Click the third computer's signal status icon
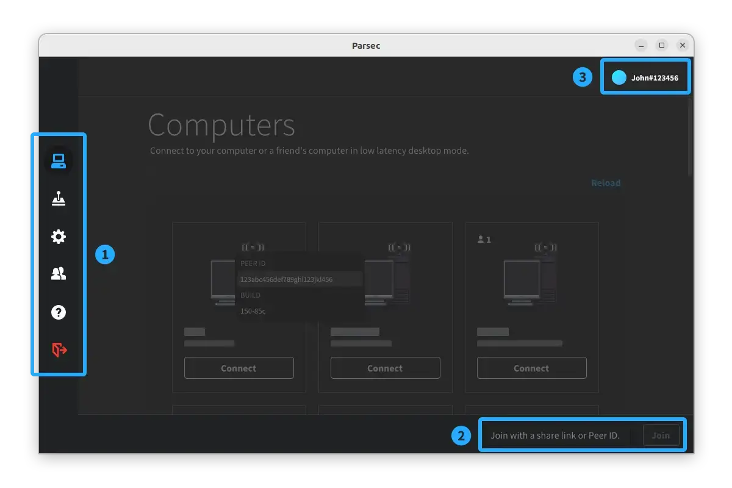The height and width of the screenshot is (488, 732). pyautogui.click(x=545, y=247)
